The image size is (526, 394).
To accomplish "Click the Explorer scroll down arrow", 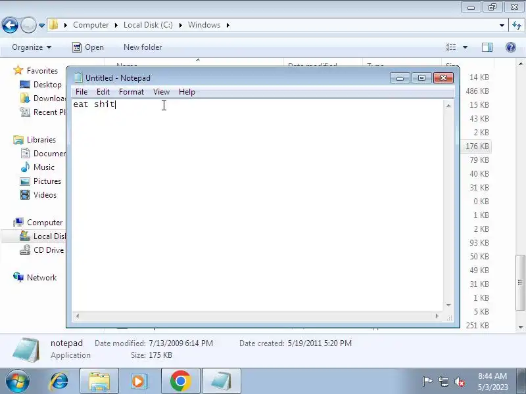I will pos(521,327).
